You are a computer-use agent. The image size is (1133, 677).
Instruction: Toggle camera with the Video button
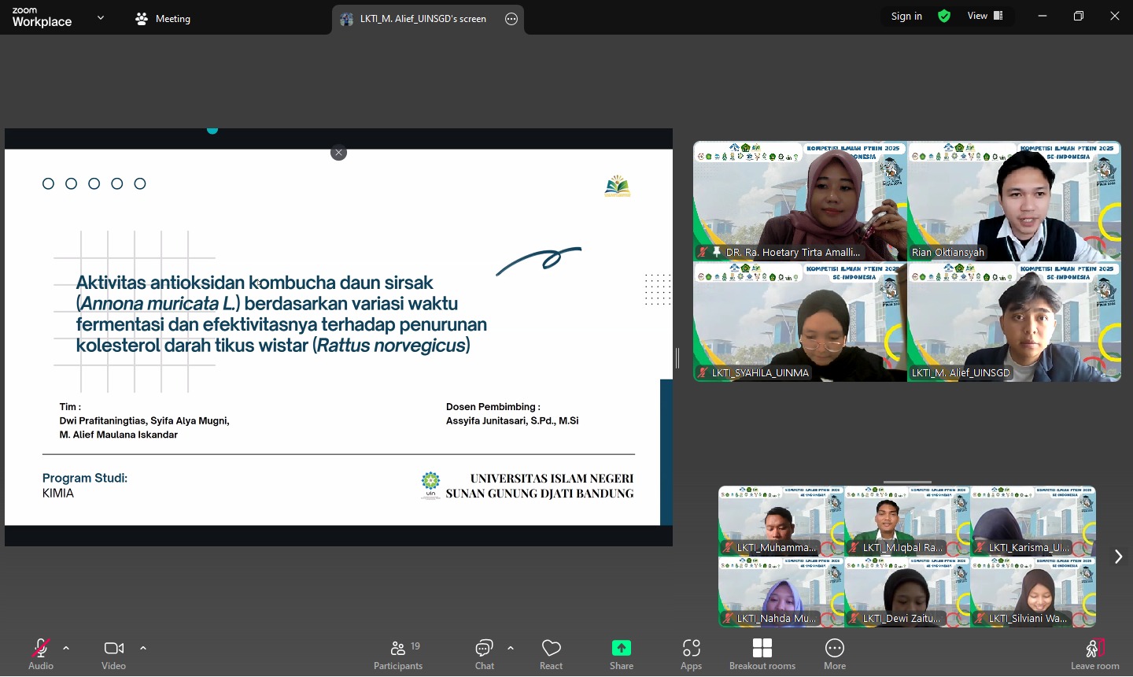113,653
